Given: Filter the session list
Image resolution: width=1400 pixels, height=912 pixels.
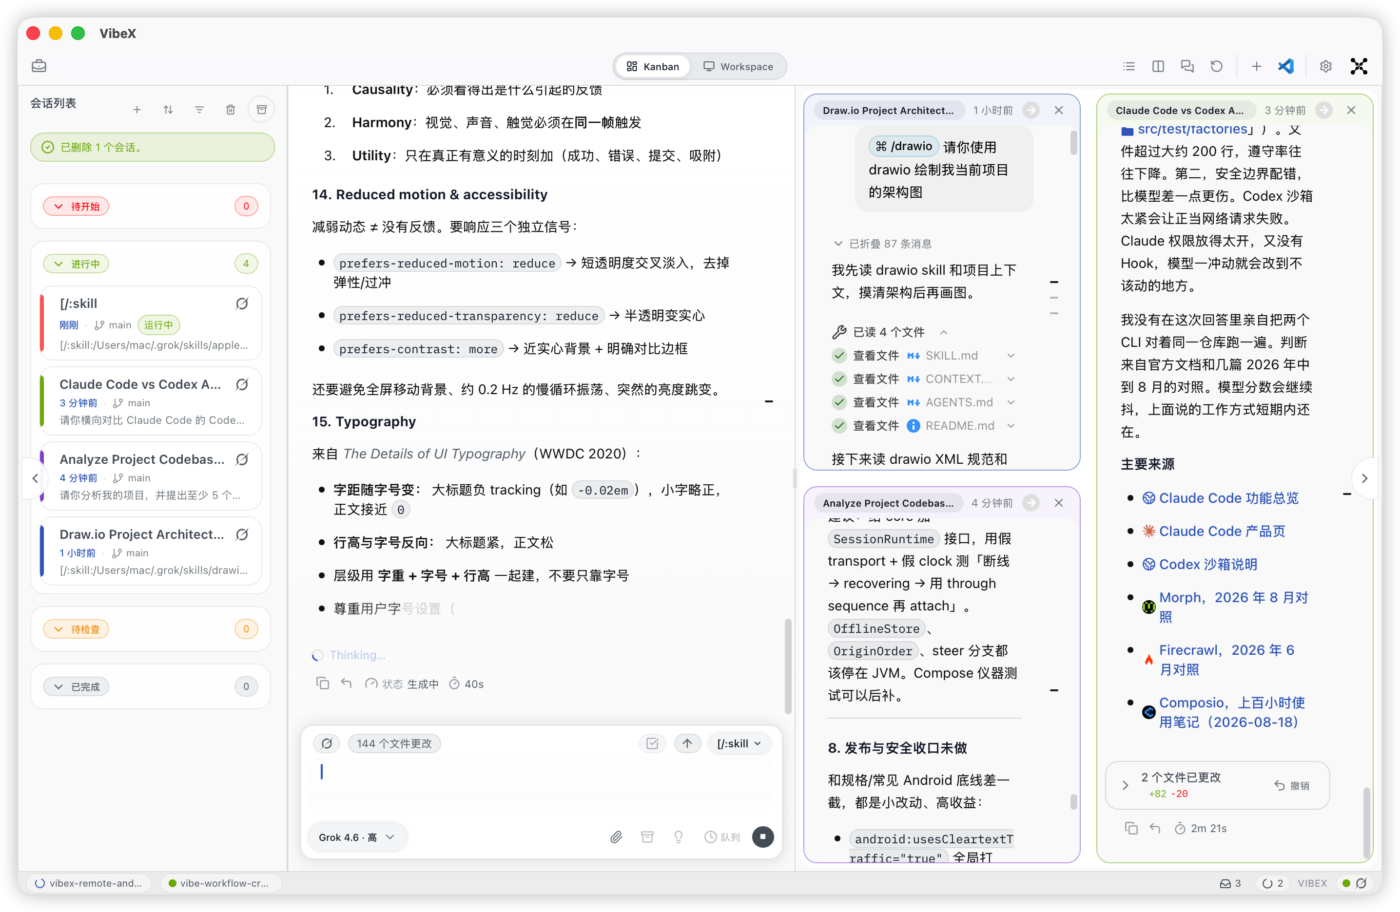Looking at the screenshot, I should tap(199, 109).
